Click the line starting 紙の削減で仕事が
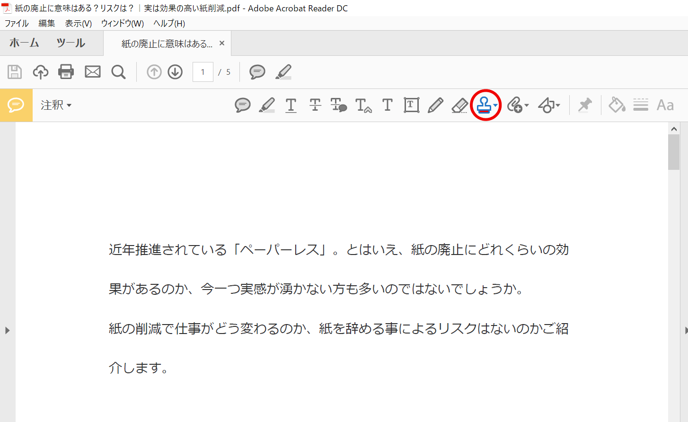Viewport: 688px width, 422px height. pyautogui.click(x=339, y=328)
